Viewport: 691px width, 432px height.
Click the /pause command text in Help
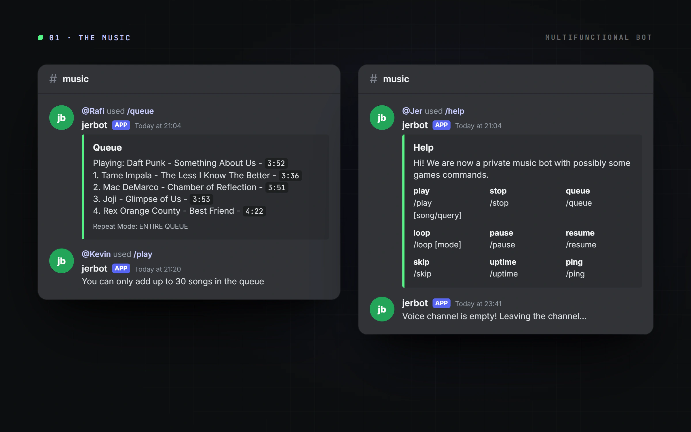(502, 245)
